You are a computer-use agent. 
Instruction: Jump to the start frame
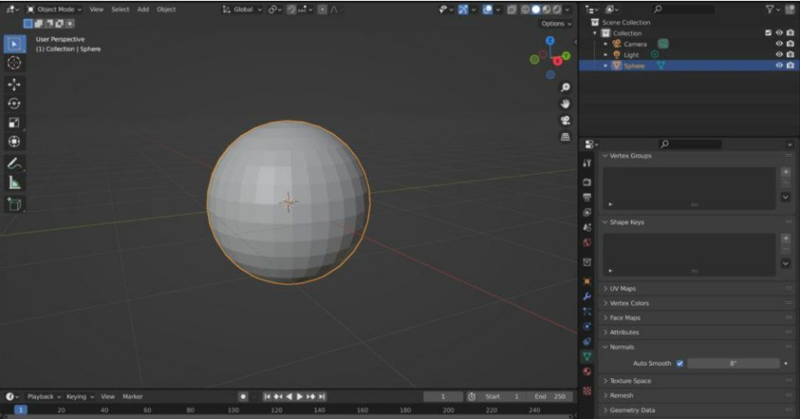point(267,397)
